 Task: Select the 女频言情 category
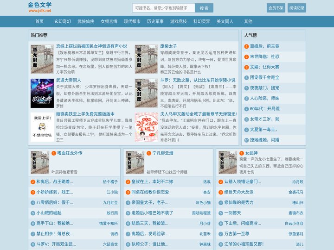[x=109, y=21]
